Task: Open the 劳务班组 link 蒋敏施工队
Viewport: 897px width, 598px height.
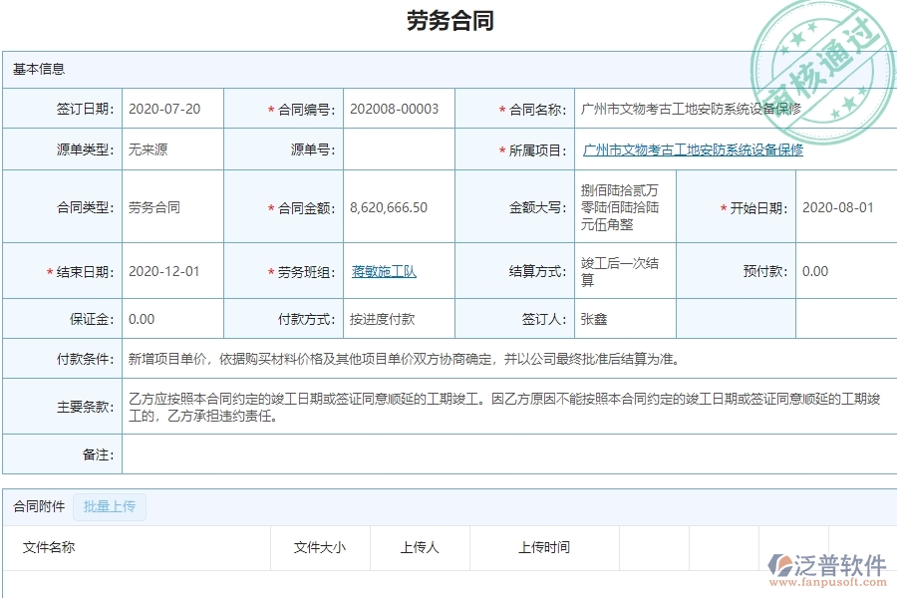Action: click(x=384, y=270)
